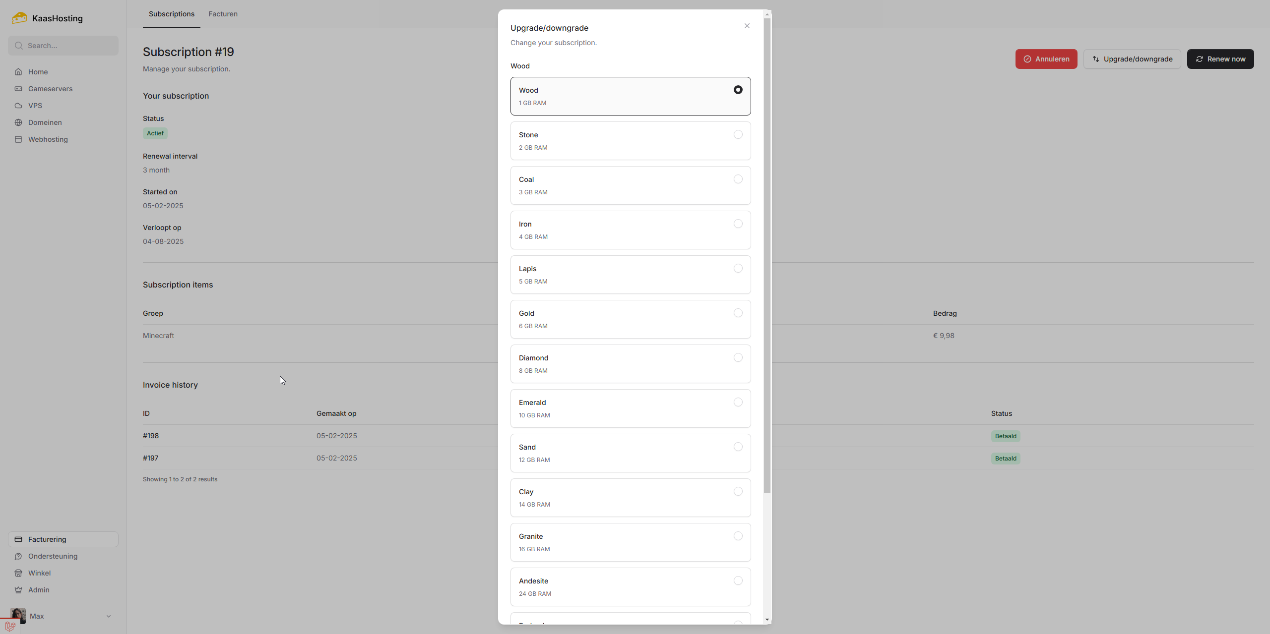
Task: Open the Gameservers sidebar icon
Action: (18, 89)
